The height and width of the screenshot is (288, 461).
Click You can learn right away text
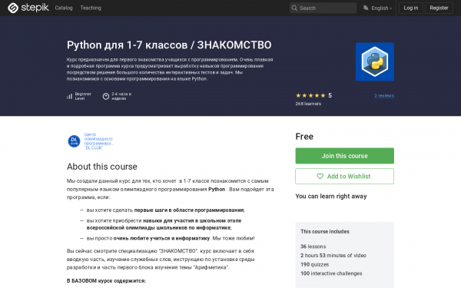point(331,197)
